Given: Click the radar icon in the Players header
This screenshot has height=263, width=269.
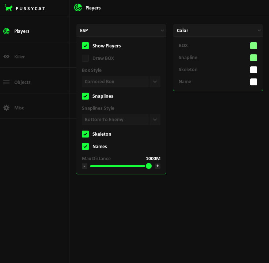Looking at the screenshot, I should click(78, 8).
